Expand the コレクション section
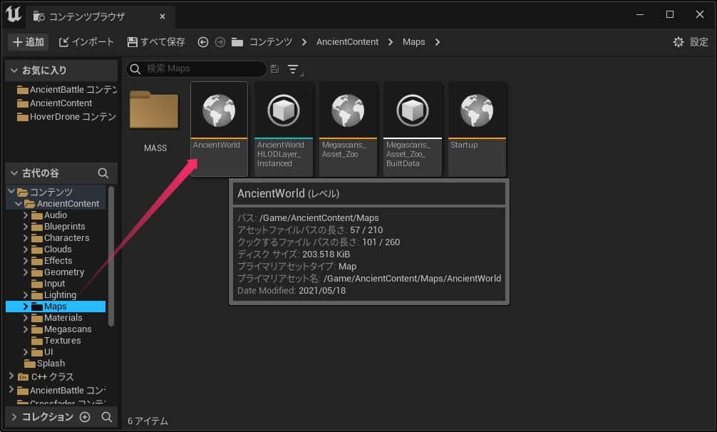Image resolution: width=717 pixels, height=432 pixels. tap(14, 417)
